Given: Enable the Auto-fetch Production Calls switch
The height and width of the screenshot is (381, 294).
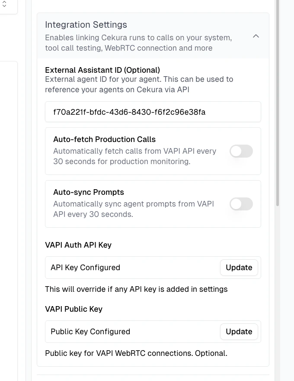Looking at the screenshot, I should click(241, 151).
